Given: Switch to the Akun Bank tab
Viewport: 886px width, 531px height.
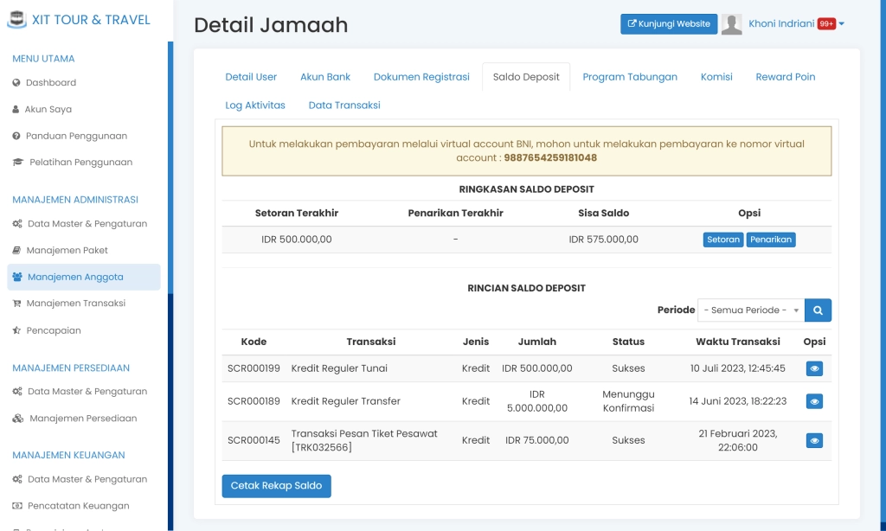Looking at the screenshot, I should pyautogui.click(x=325, y=76).
